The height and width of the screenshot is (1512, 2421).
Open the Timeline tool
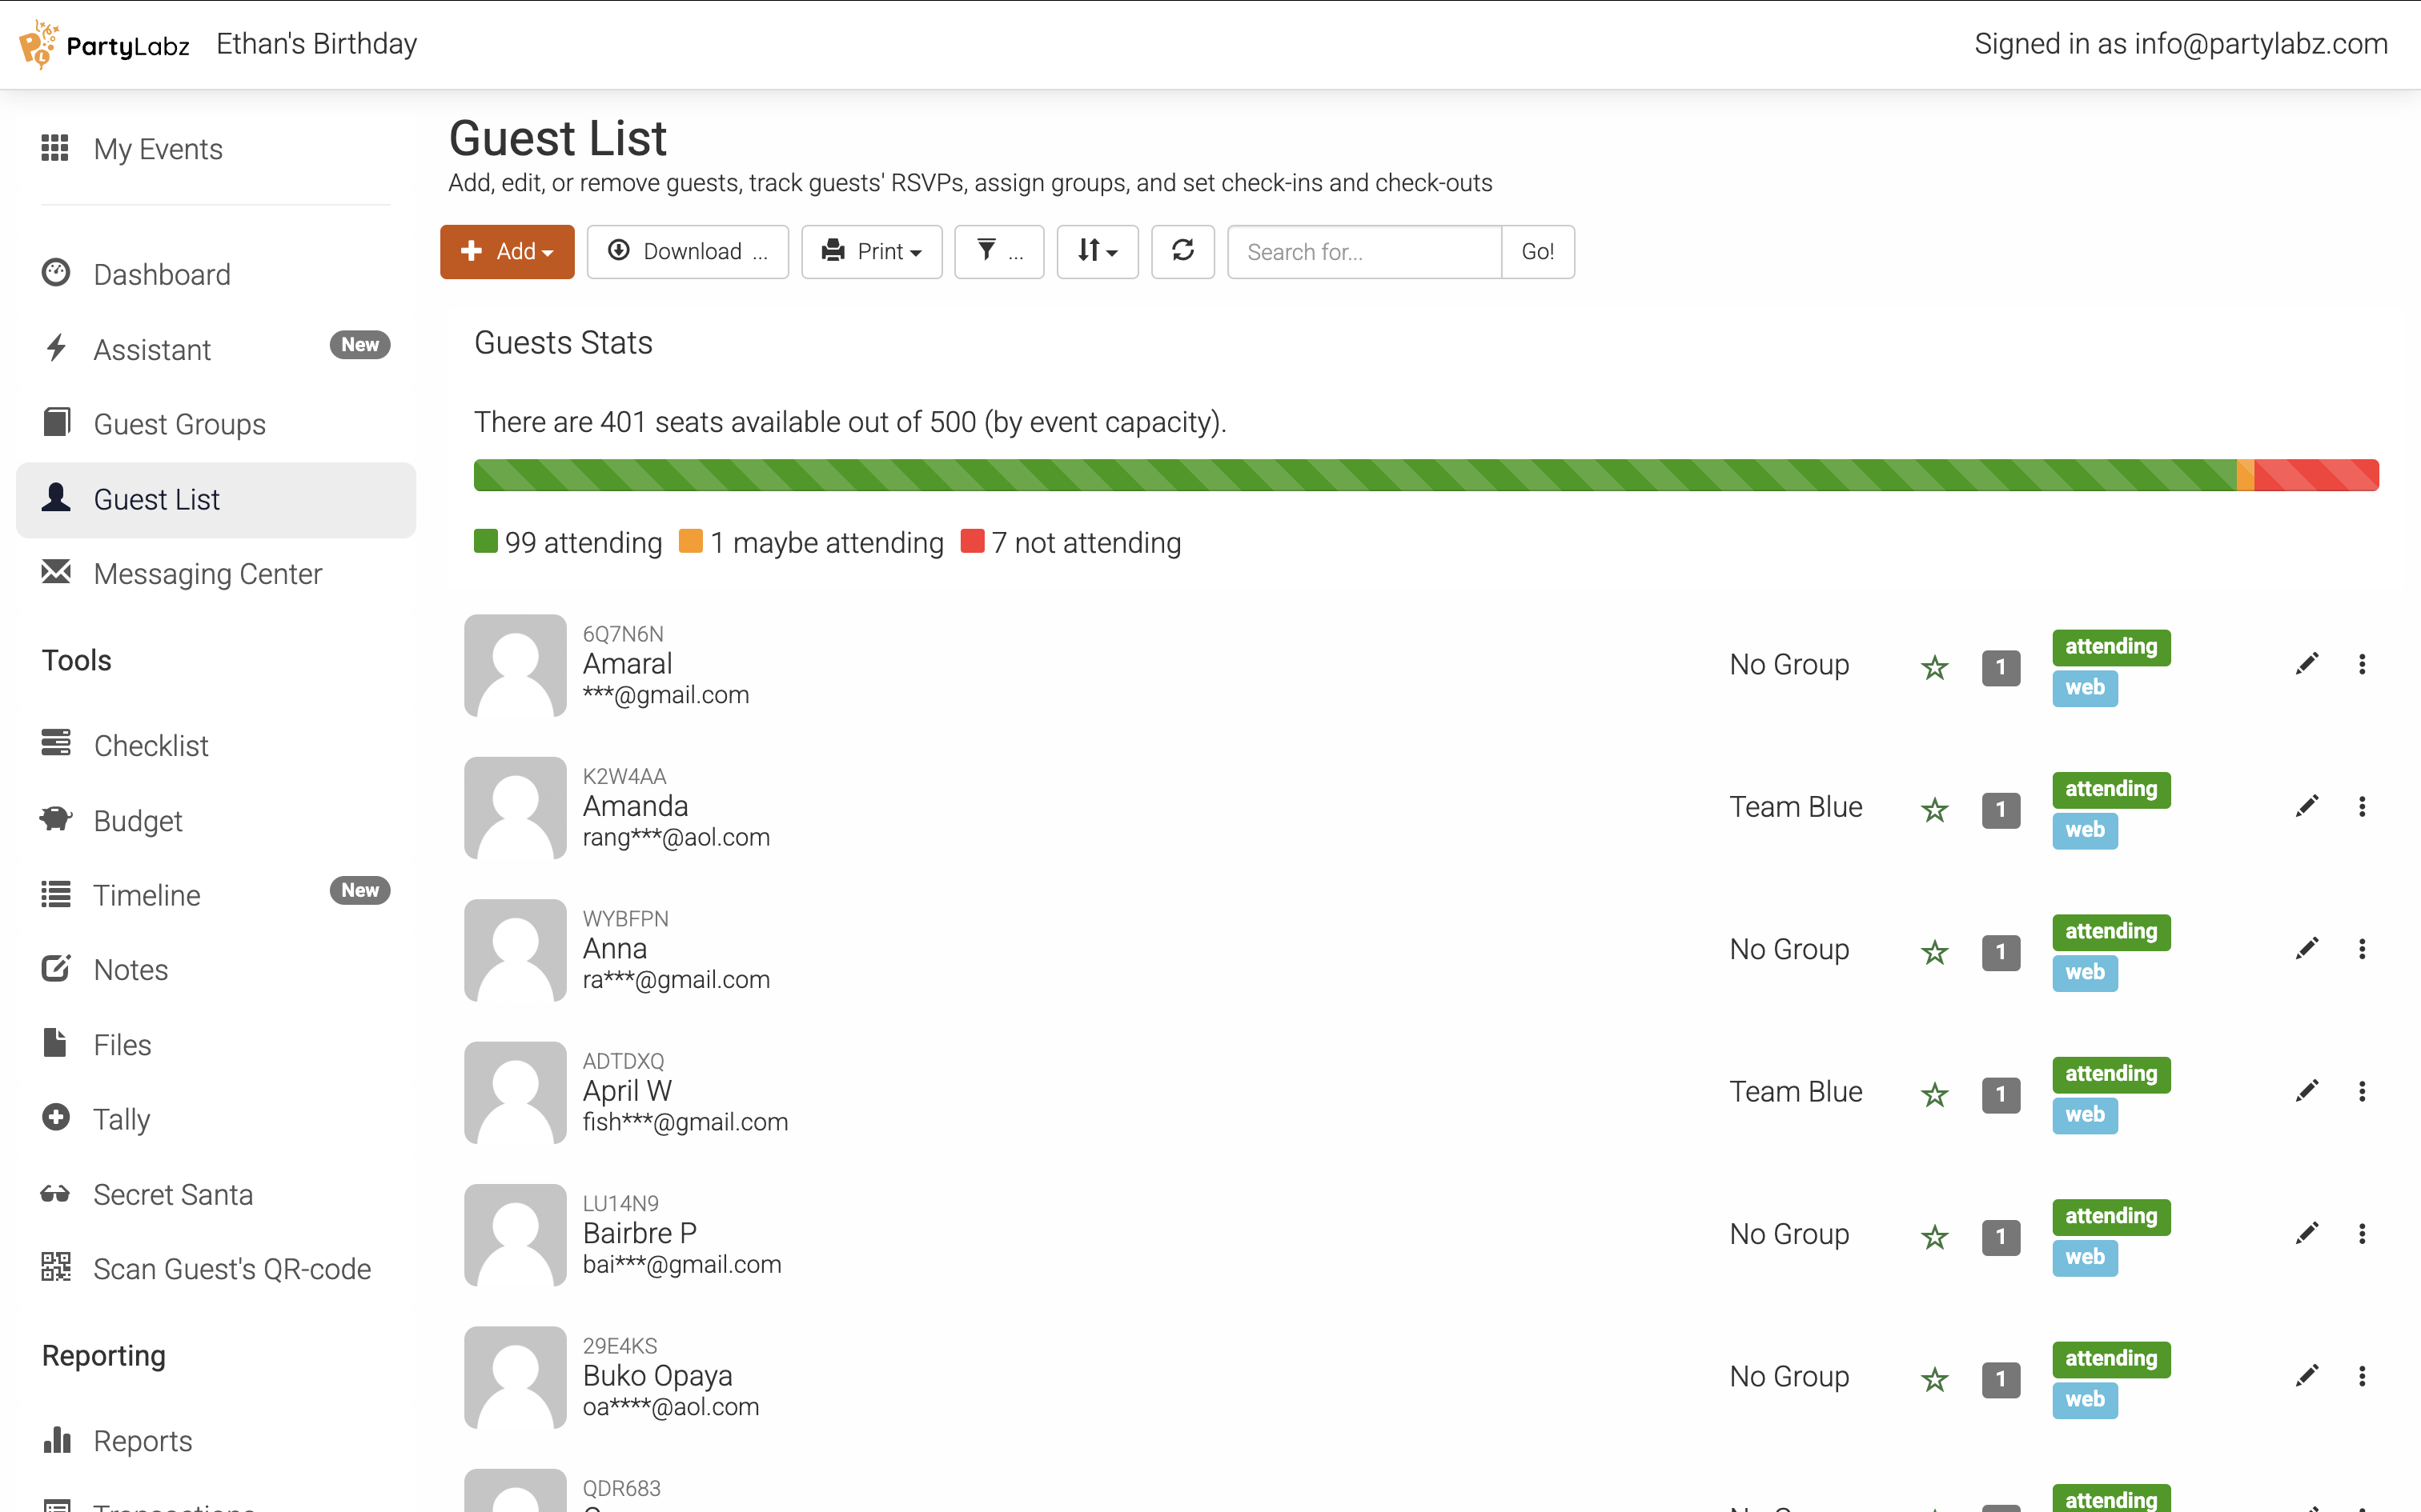(x=215, y=895)
